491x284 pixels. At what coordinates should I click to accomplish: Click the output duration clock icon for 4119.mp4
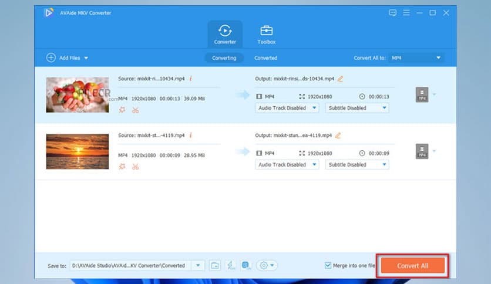coord(362,153)
